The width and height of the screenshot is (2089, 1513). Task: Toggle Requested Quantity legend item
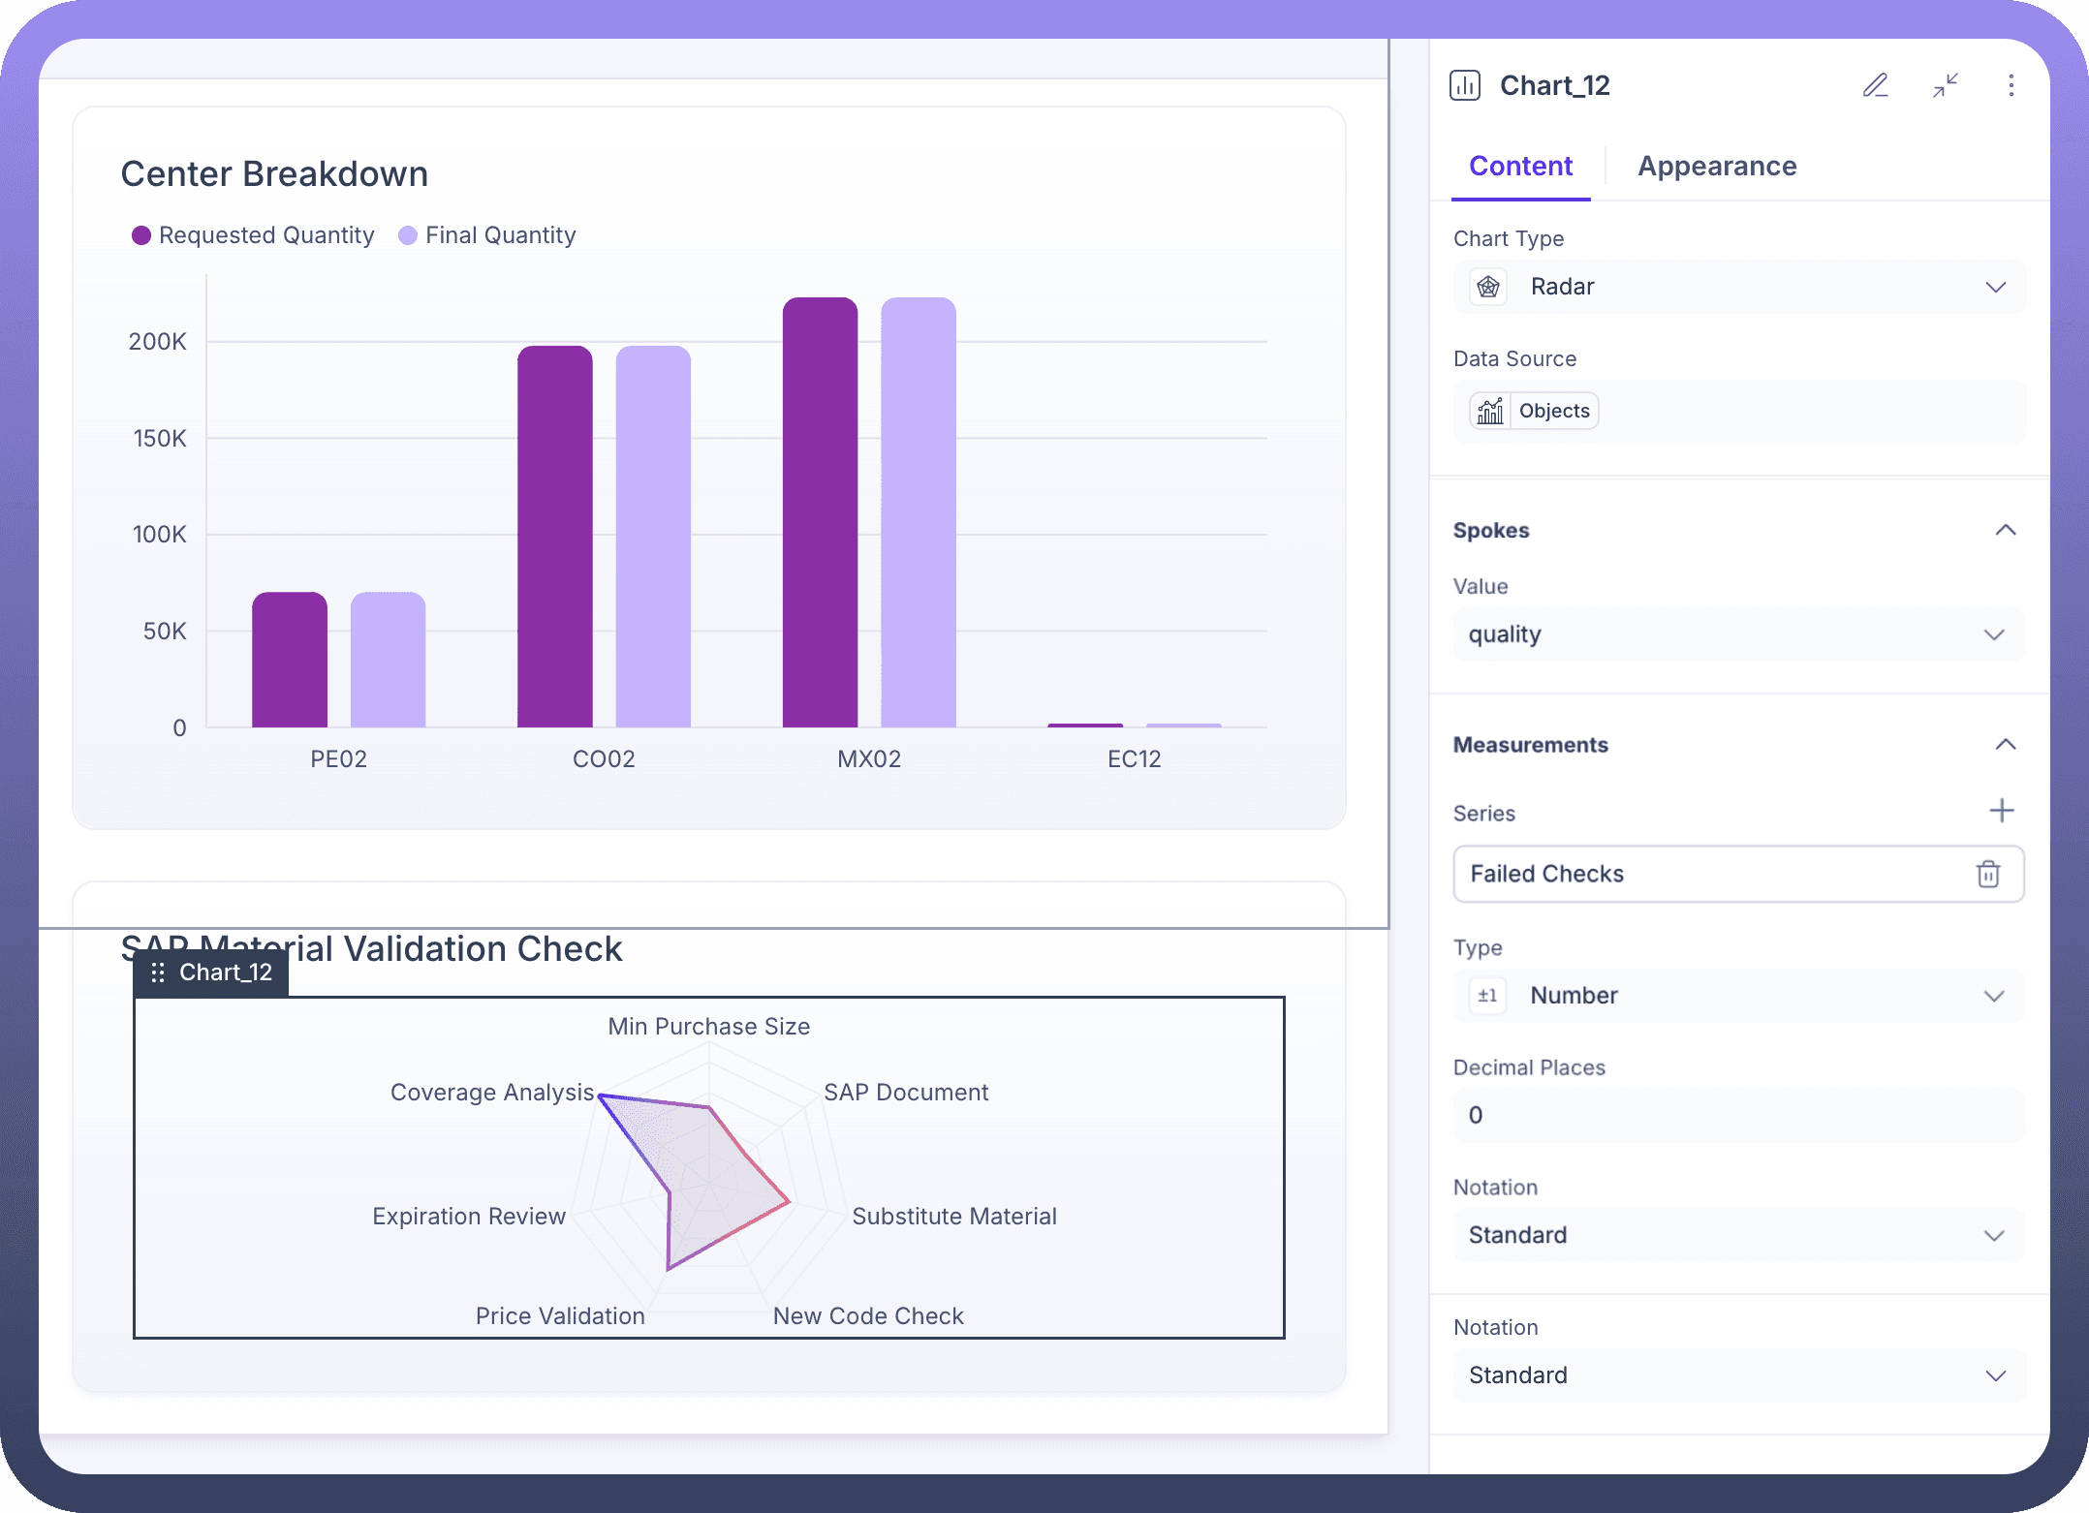pyautogui.click(x=253, y=235)
